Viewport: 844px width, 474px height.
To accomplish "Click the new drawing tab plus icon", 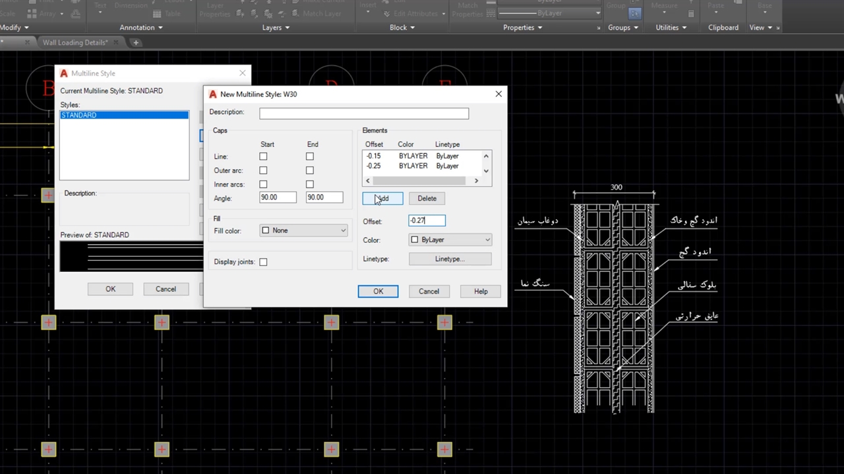I will pyautogui.click(x=136, y=43).
